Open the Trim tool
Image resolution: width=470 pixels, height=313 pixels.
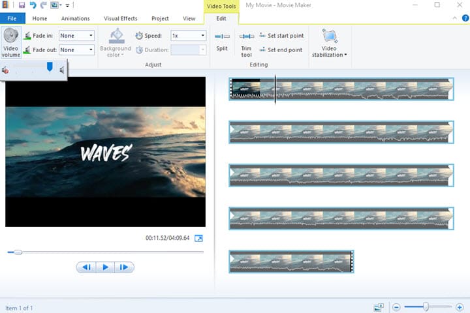point(246,37)
